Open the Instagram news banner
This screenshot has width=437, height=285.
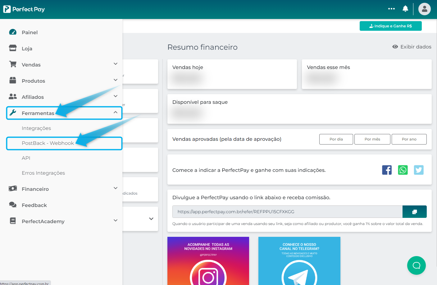(x=208, y=261)
